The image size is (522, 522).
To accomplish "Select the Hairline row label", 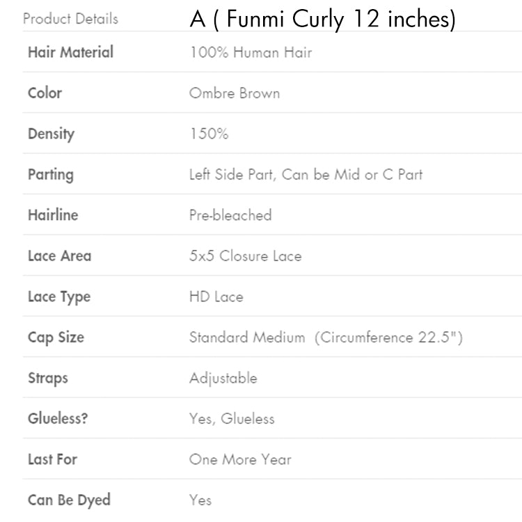I will click(x=53, y=215).
